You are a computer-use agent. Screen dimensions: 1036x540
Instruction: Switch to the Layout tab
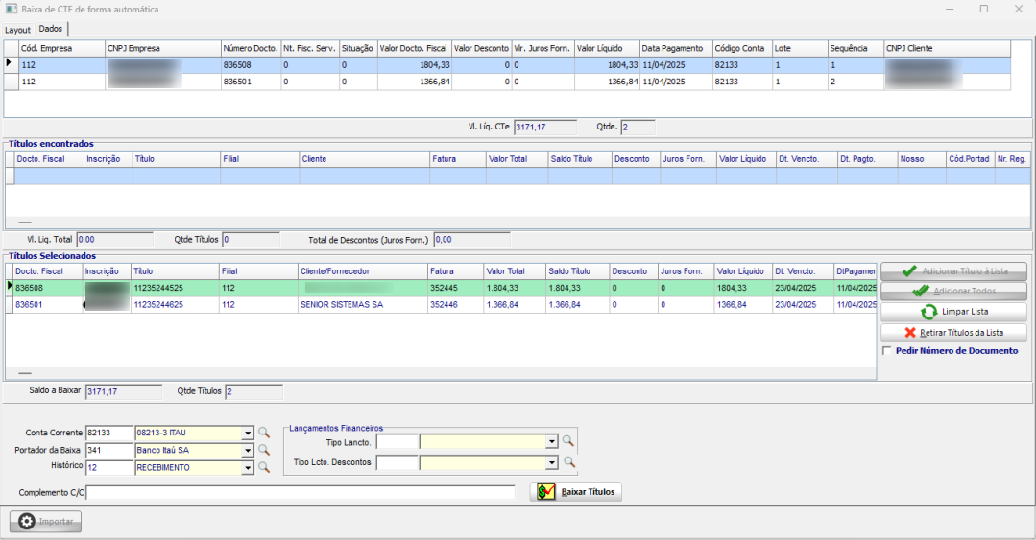pyautogui.click(x=17, y=30)
